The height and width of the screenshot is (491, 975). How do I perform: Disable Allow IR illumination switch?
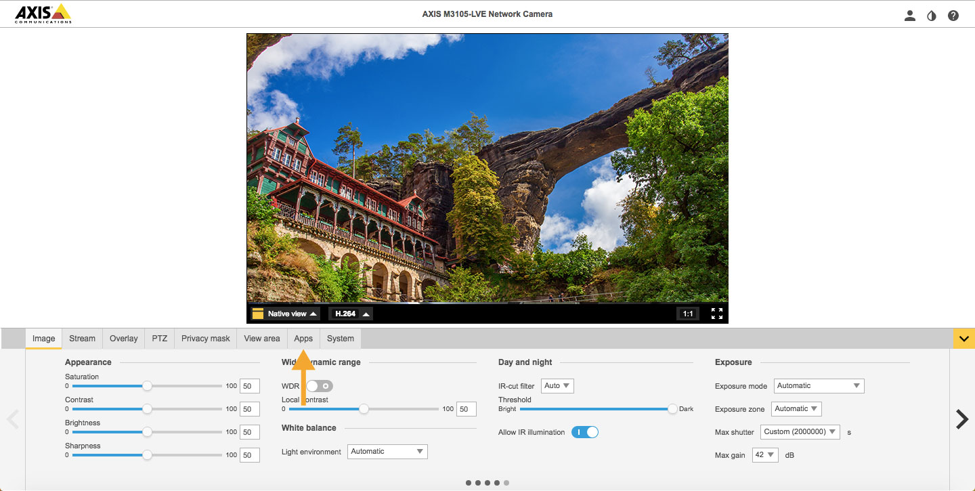click(585, 432)
